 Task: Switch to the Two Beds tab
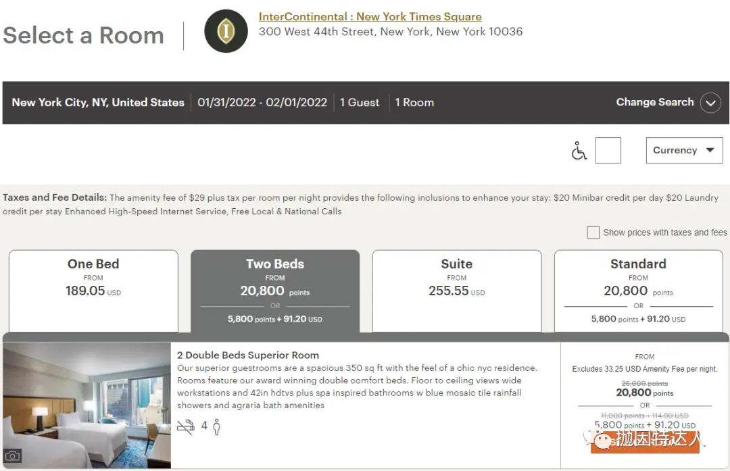pyautogui.click(x=275, y=291)
